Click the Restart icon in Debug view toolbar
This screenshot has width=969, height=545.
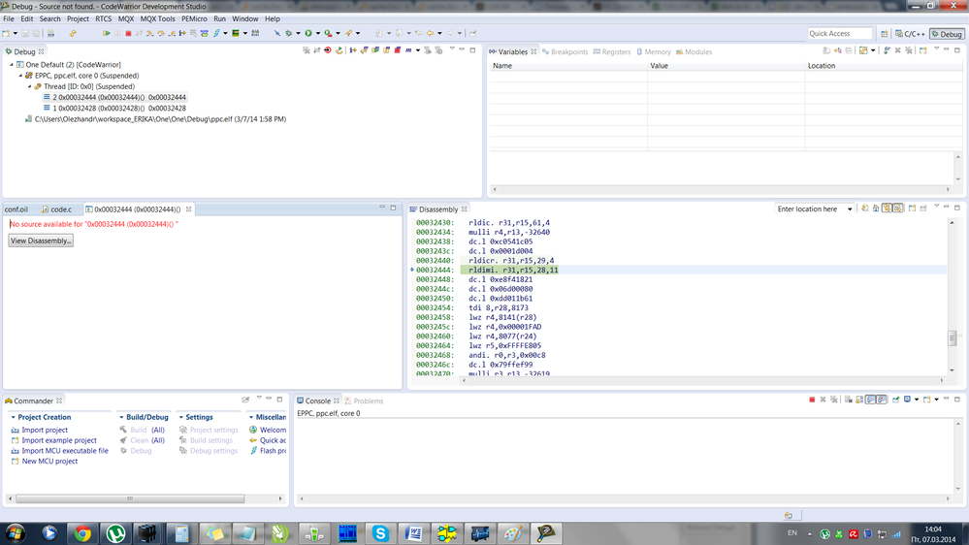click(339, 50)
